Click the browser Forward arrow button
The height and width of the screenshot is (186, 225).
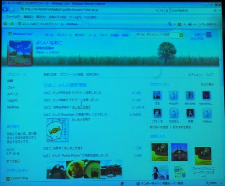pyautogui.click(x=11, y=10)
